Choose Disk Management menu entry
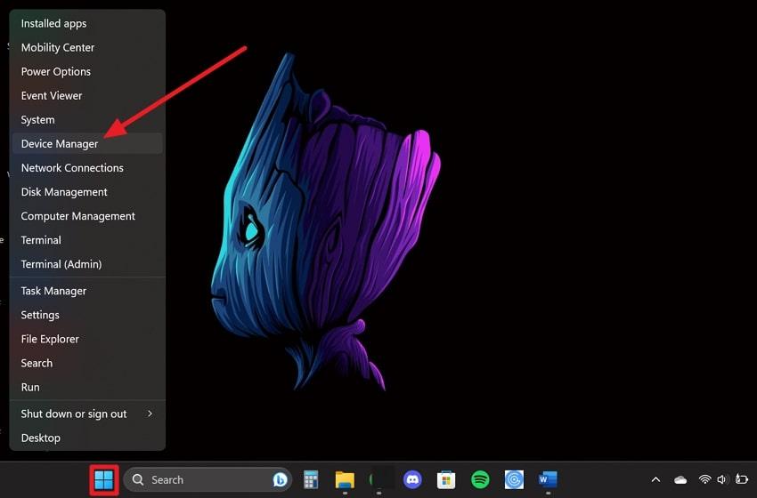The height and width of the screenshot is (498, 757). coord(64,192)
